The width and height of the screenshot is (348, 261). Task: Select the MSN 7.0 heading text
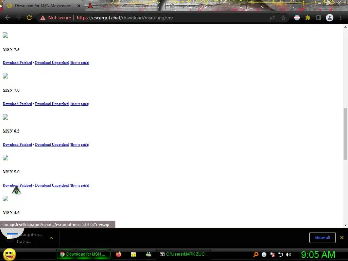click(x=11, y=90)
